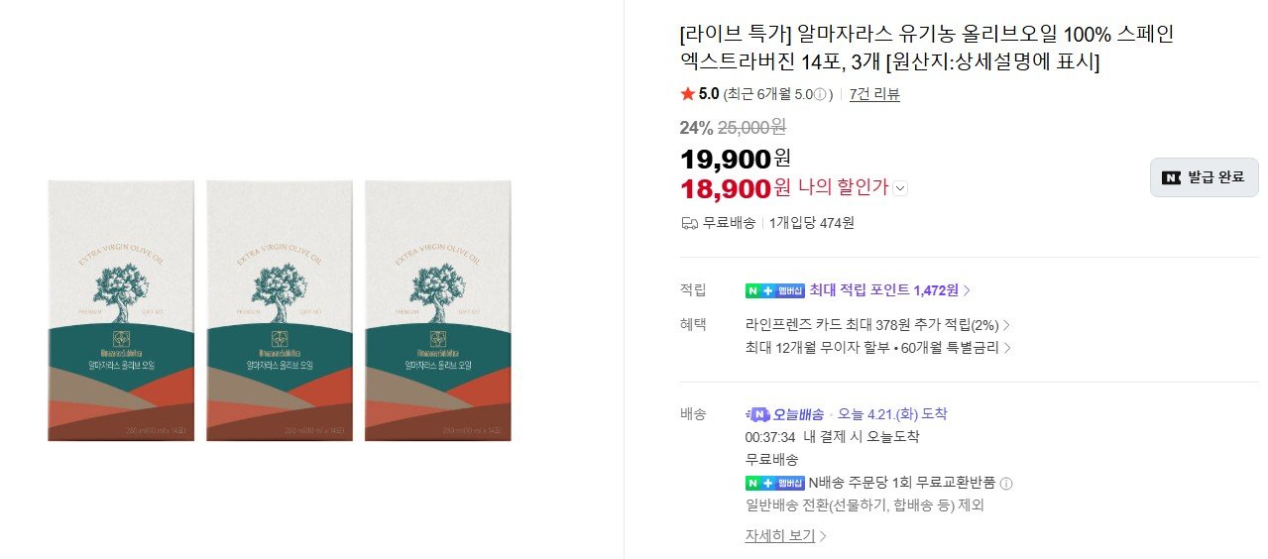Click the third olive oil box image
The image size is (1268, 559).
(438, 310)
